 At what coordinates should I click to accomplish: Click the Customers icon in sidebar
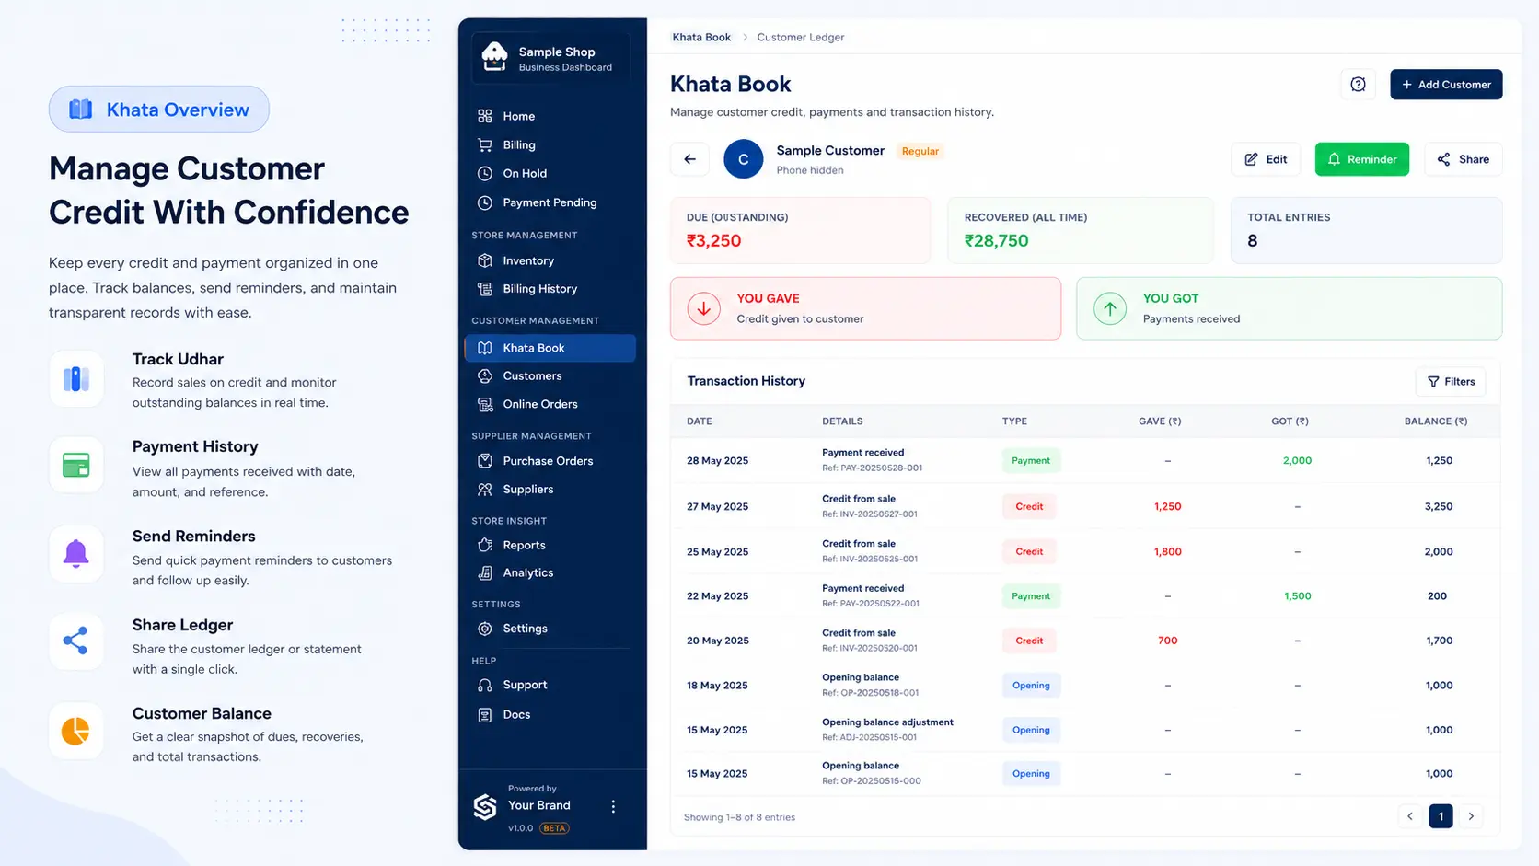pyautogui.click(x=485, y=375)
